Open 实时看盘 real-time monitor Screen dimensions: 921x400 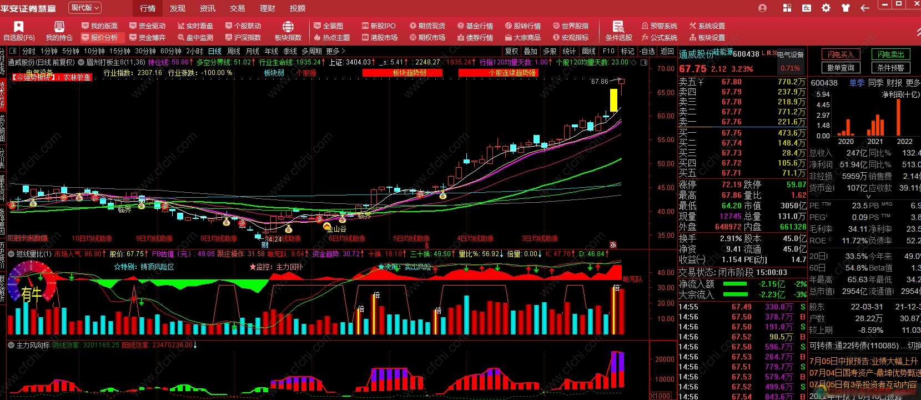[195, 26]
